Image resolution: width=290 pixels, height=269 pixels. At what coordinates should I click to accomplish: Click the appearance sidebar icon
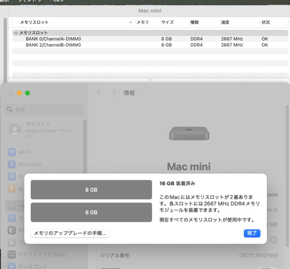[x=12, y=230]
